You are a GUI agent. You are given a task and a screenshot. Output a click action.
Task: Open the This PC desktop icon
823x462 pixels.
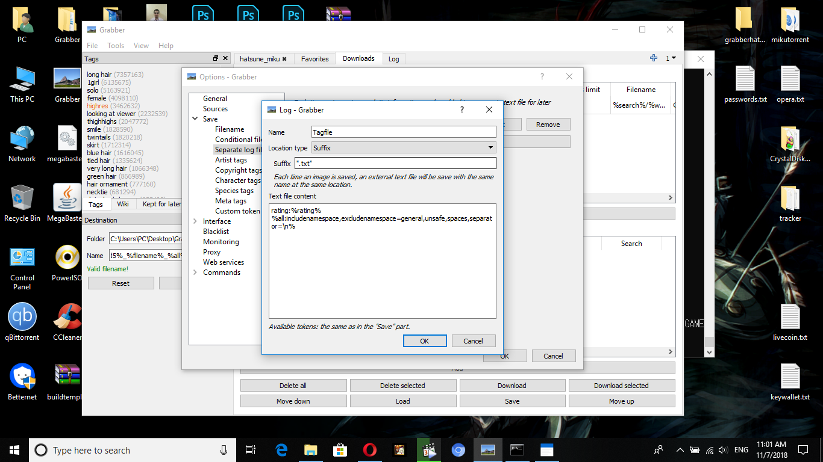point(22,85)
